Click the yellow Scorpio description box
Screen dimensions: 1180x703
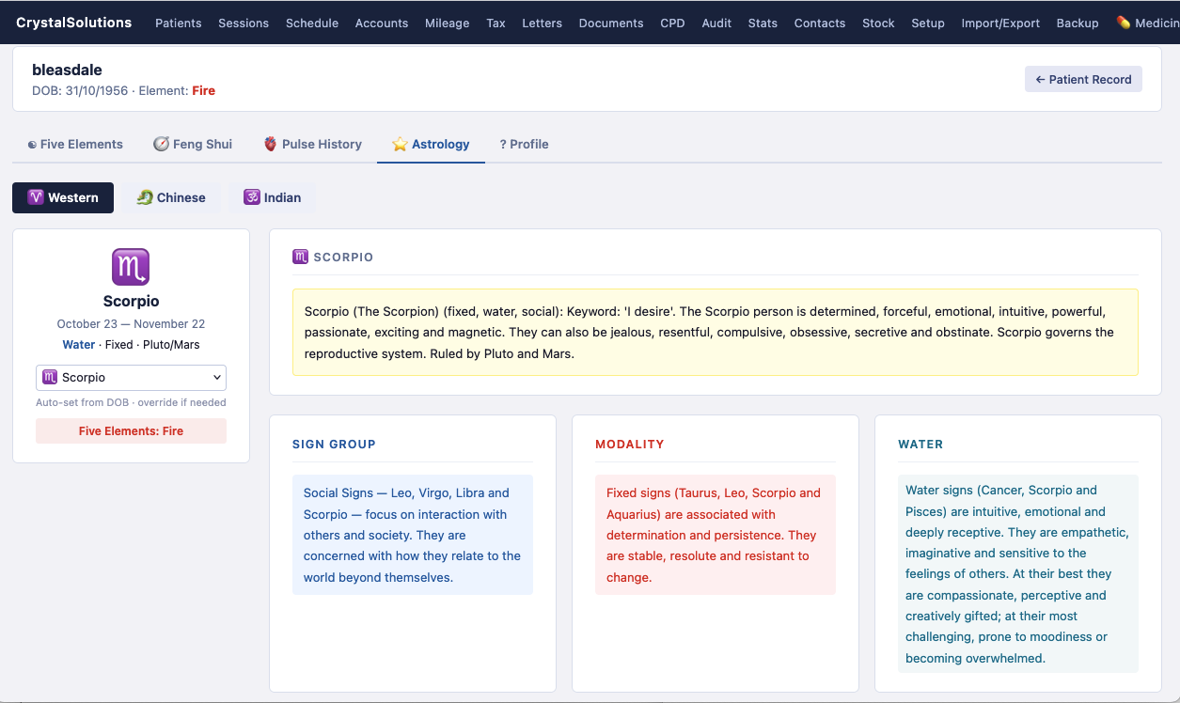(716, 332)
